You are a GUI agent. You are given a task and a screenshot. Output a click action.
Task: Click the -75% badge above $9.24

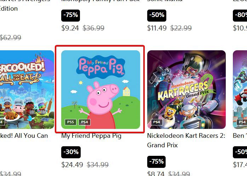point(71,16)
